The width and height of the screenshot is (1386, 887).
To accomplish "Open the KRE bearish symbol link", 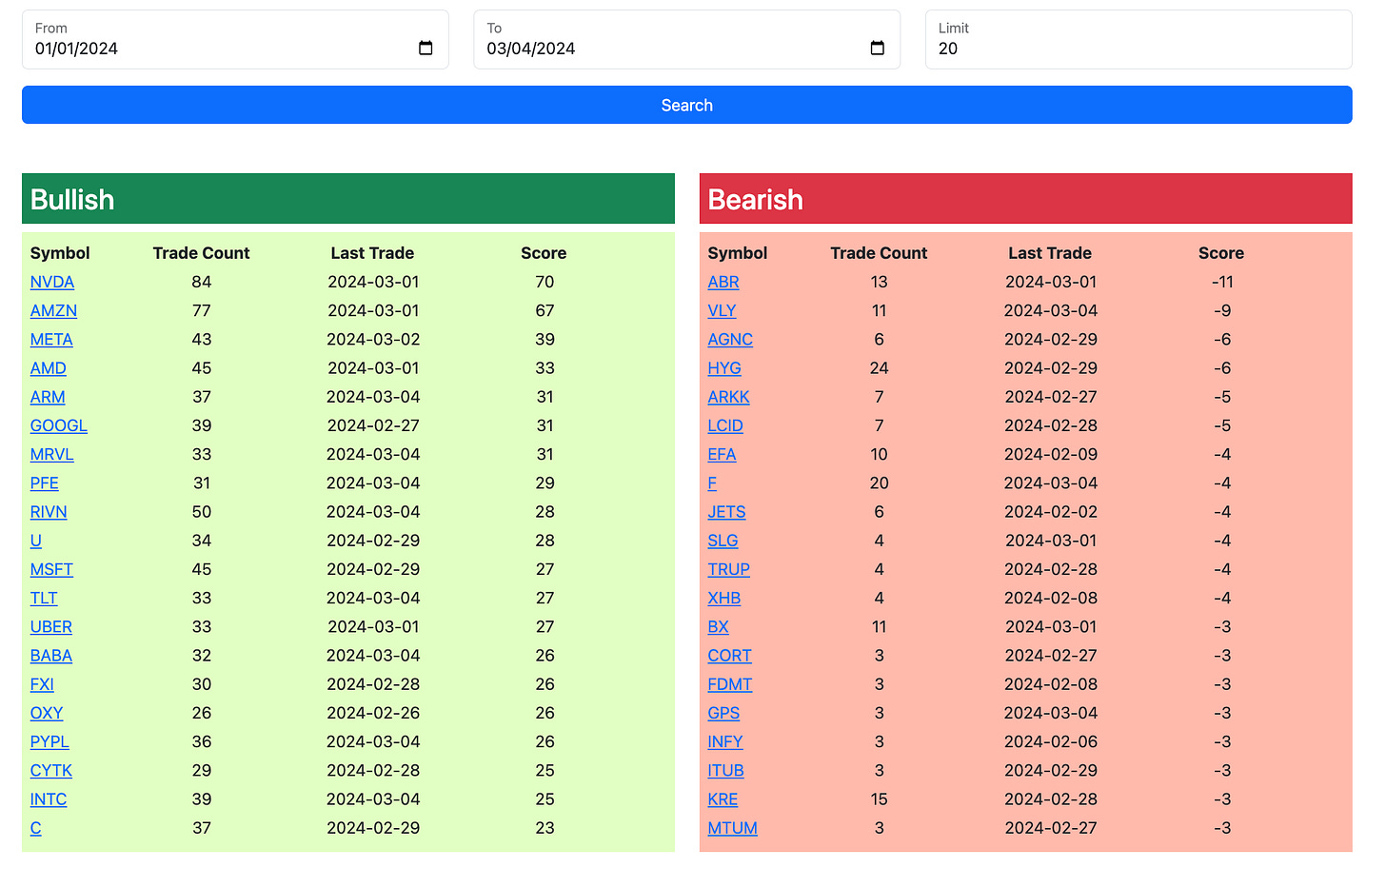I will (723, 799).
